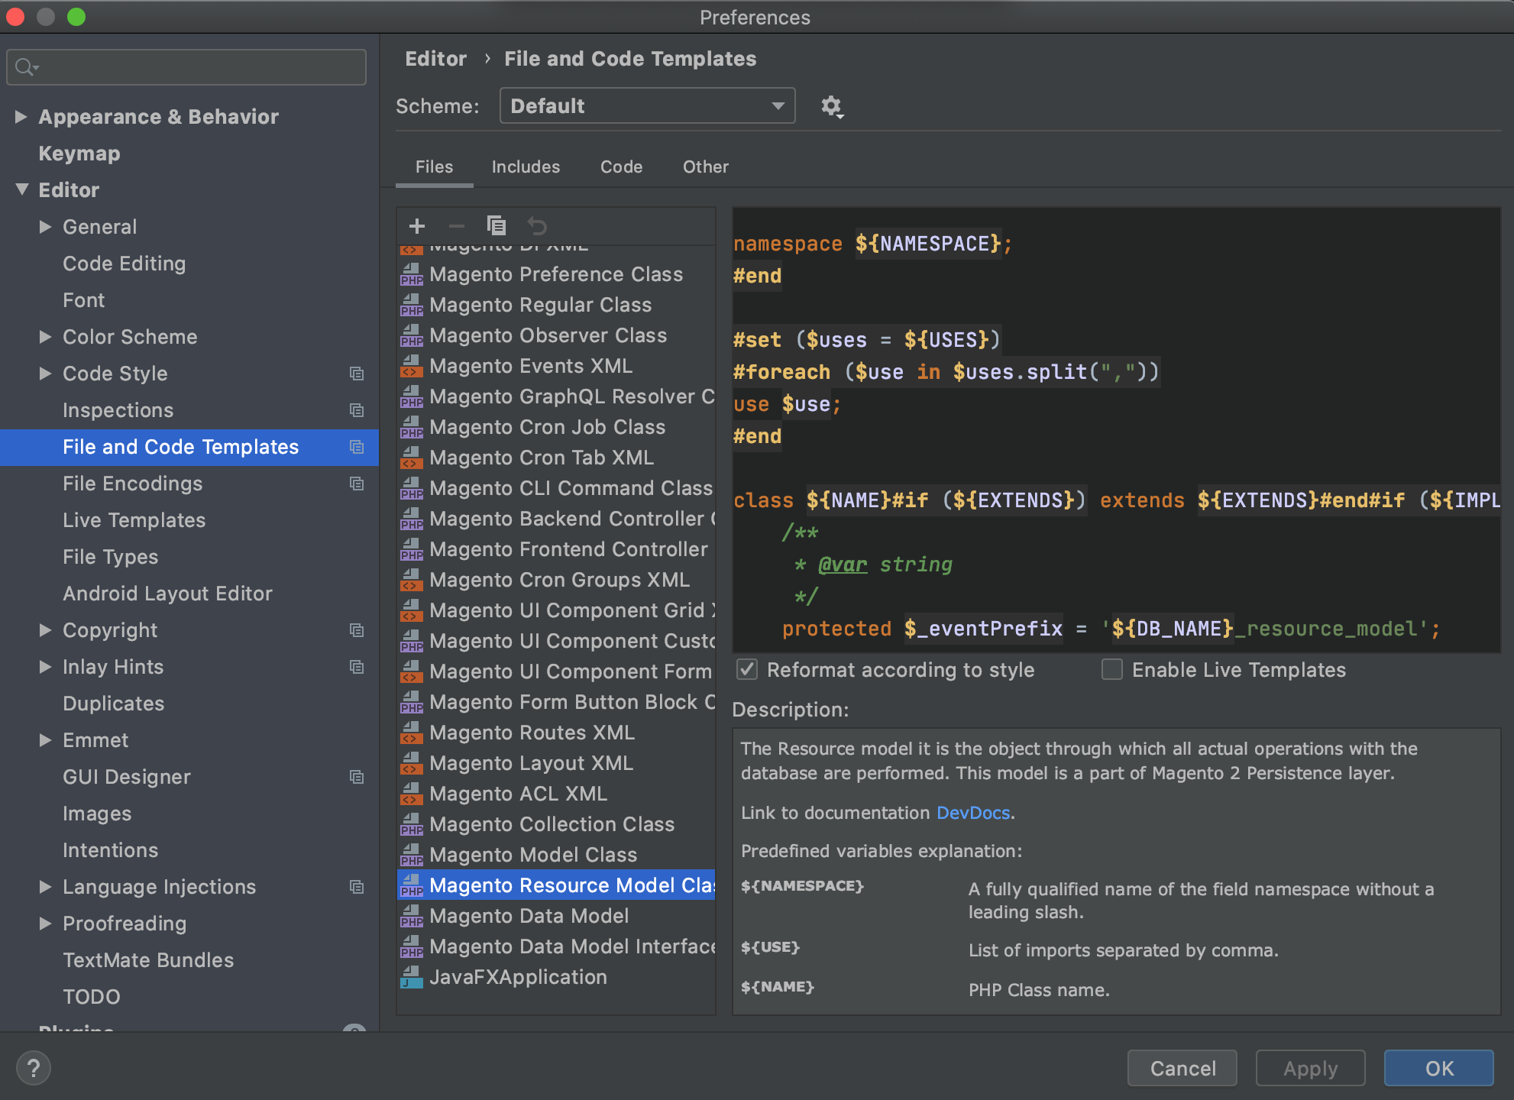Expand the Code Style subsection

tap(45, 373)
